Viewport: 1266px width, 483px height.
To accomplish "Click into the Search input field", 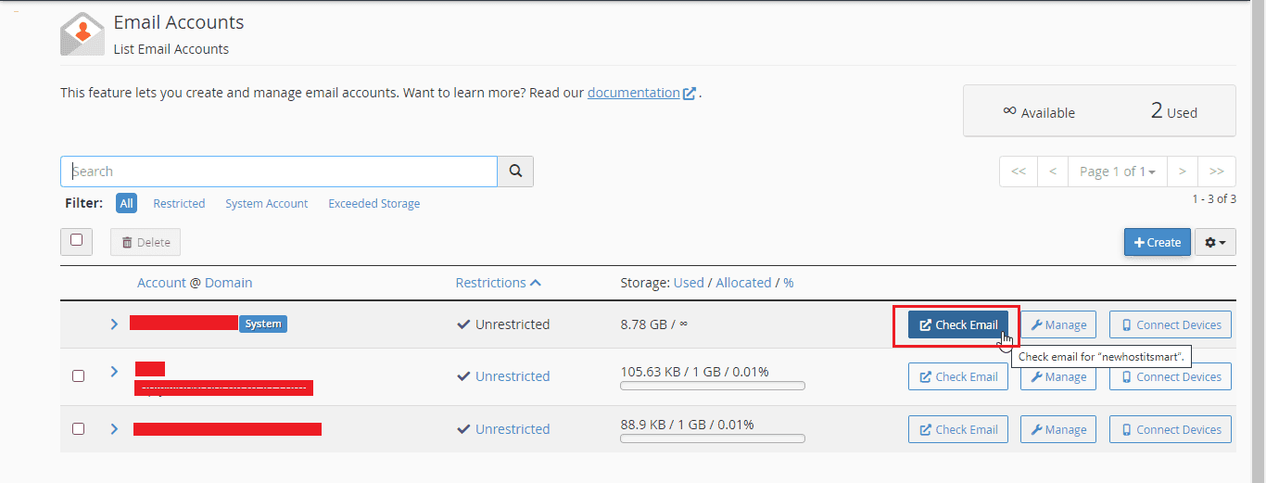I will coord(278,172).
